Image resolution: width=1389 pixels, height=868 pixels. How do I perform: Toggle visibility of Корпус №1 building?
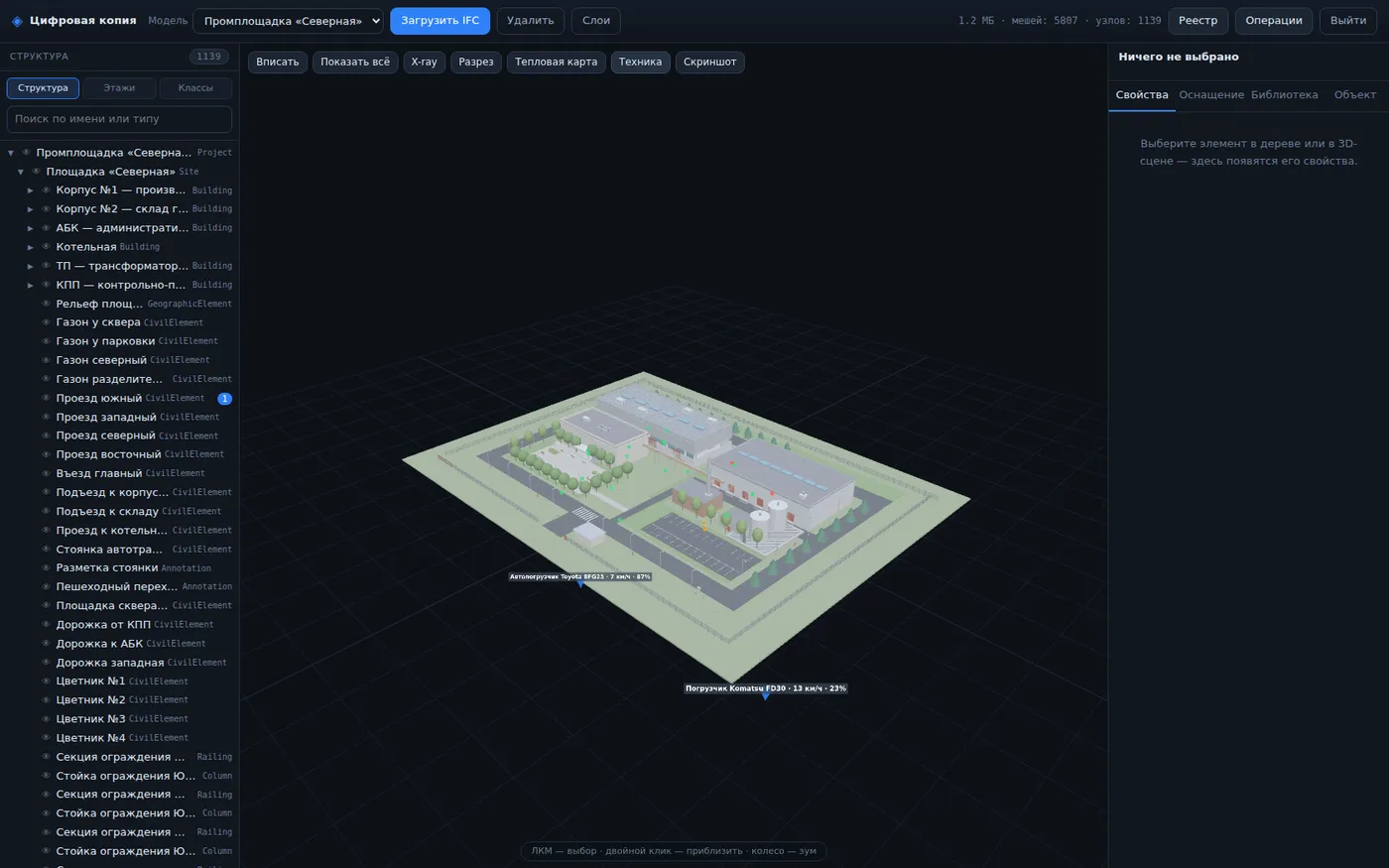(x=46, y=189)
